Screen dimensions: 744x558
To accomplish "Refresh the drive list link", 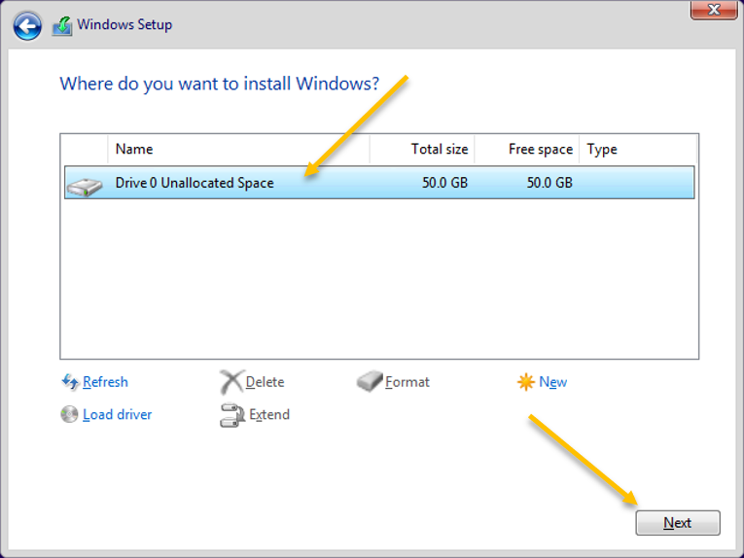I will point(105,382).
